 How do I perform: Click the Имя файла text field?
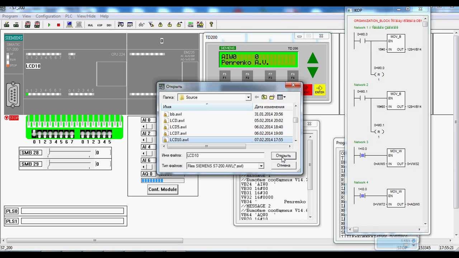pos(225,156)
